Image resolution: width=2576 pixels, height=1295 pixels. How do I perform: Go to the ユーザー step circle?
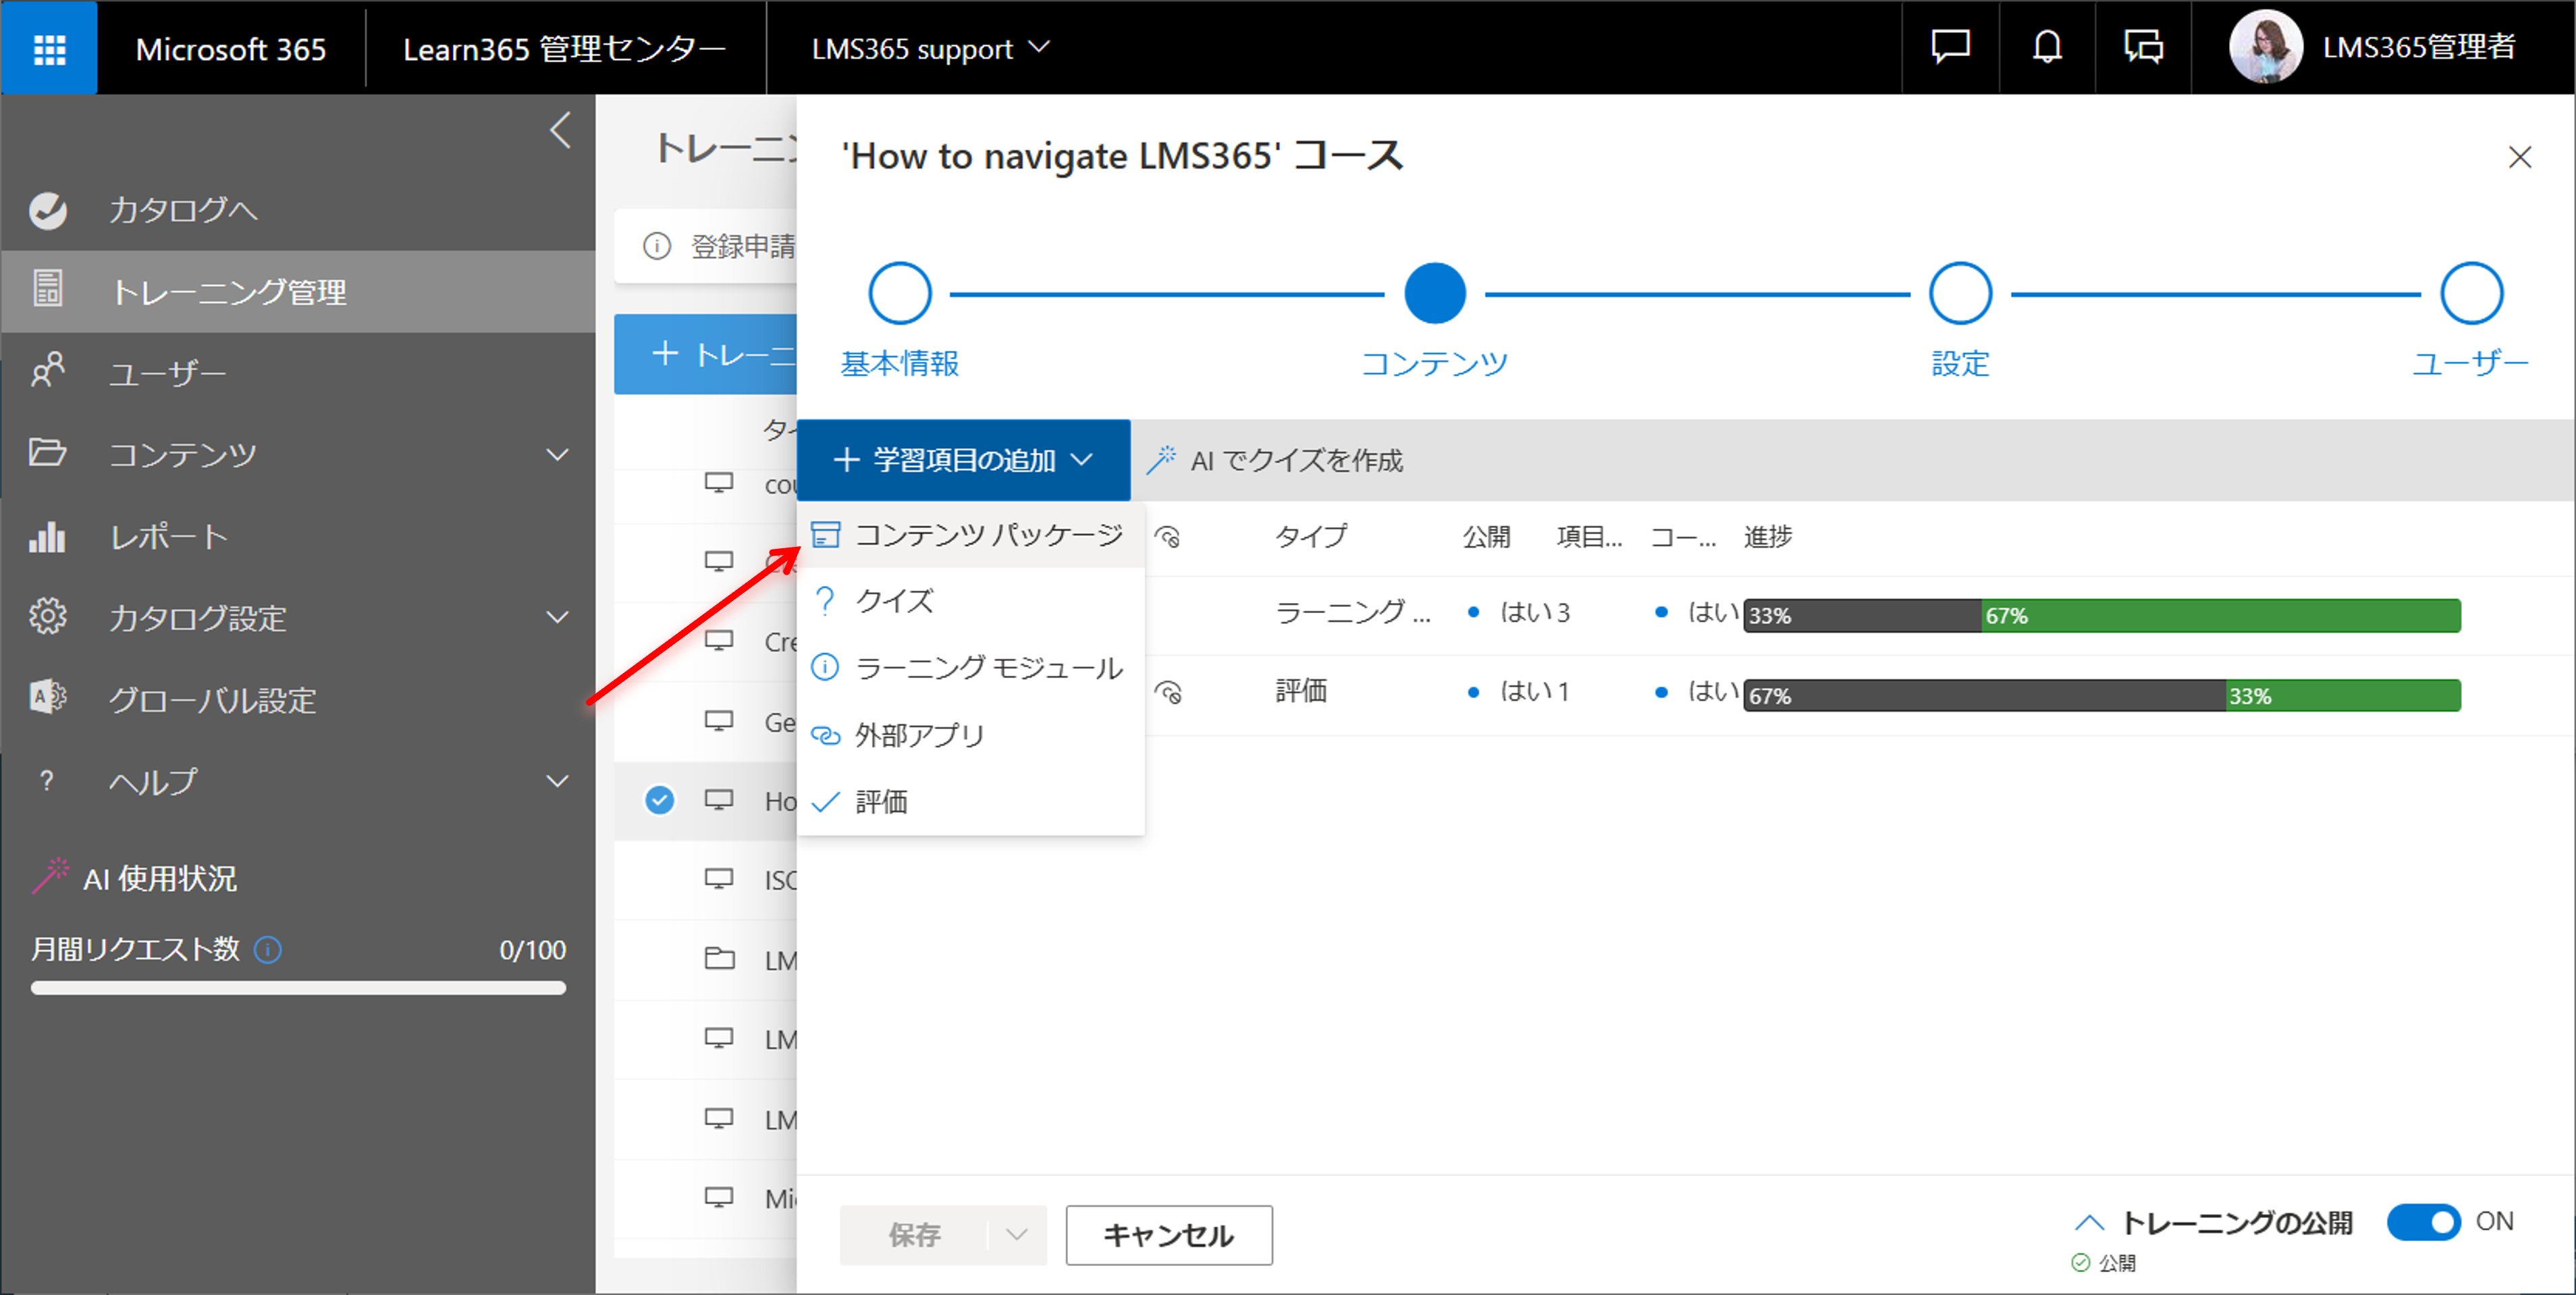click(x=2472, y=293)
